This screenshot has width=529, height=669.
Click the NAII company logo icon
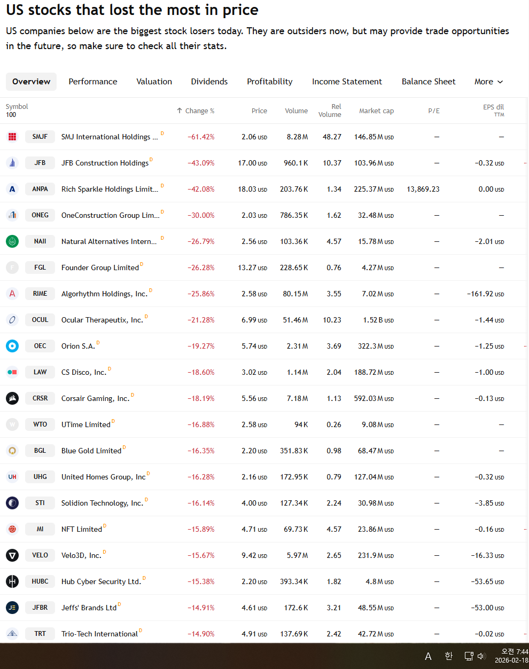point(12,241)
